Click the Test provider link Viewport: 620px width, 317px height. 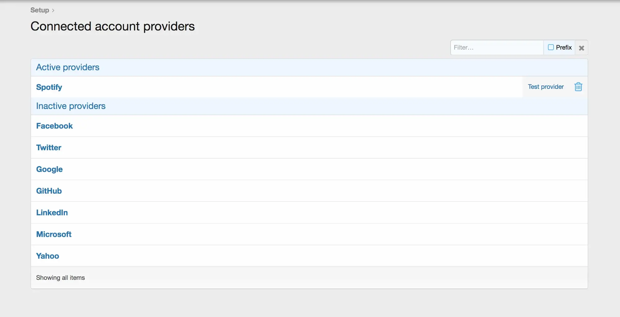point(546,87)
